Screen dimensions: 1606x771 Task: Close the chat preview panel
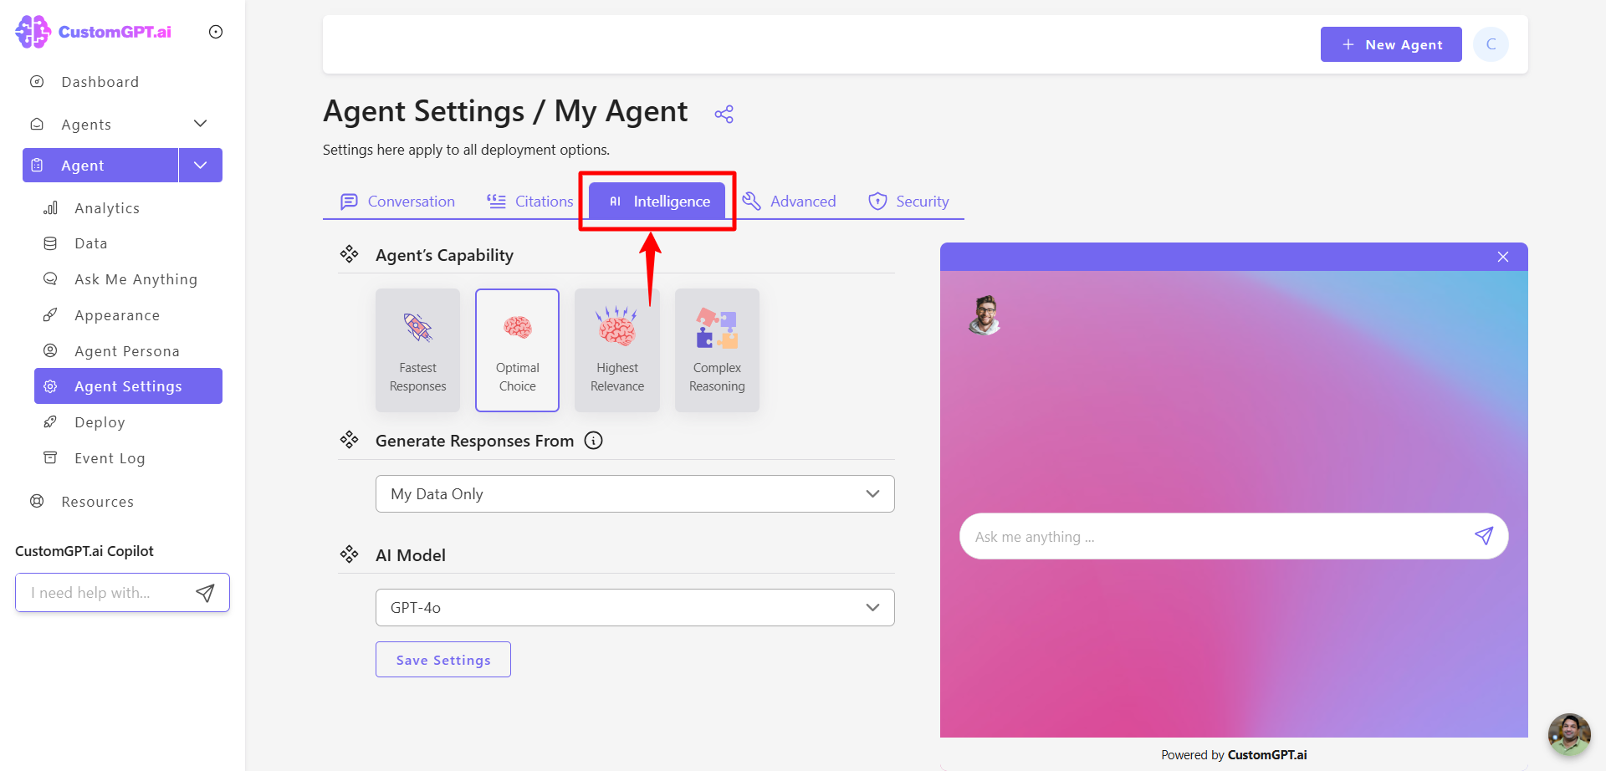point(1503,257)
